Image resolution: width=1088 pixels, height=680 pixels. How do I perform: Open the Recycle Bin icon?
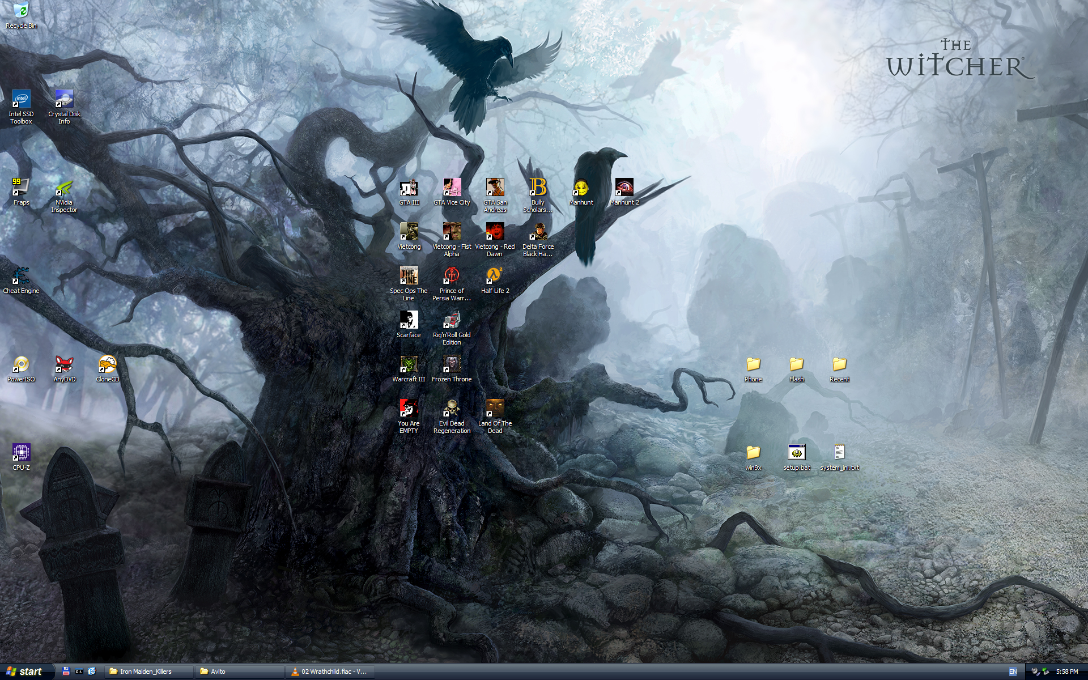[x=21, y=11]
